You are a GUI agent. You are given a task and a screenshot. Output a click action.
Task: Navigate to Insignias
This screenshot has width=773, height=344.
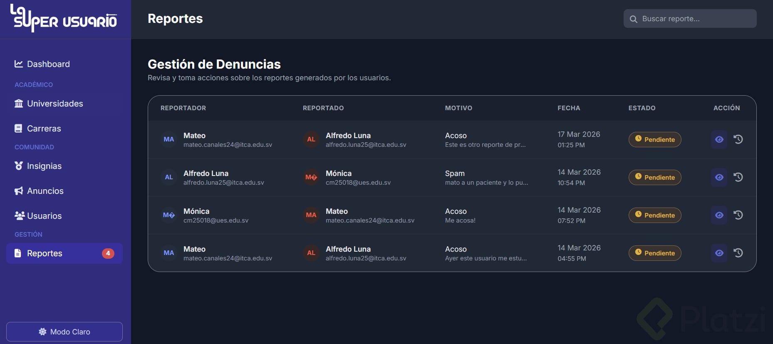click(x=44, y=166)
